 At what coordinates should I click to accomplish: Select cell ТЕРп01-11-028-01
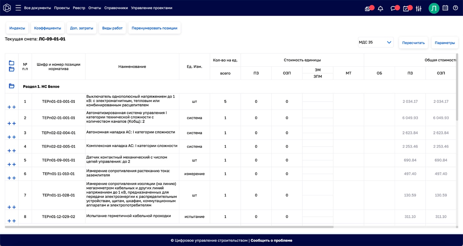coord(58,195)
